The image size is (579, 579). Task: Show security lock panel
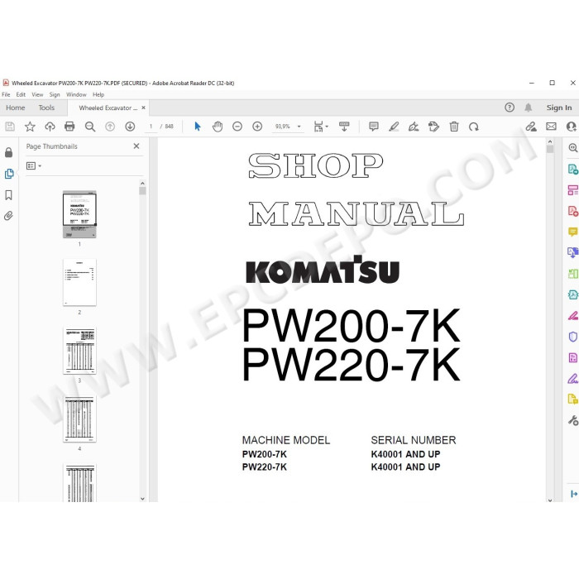9,152
